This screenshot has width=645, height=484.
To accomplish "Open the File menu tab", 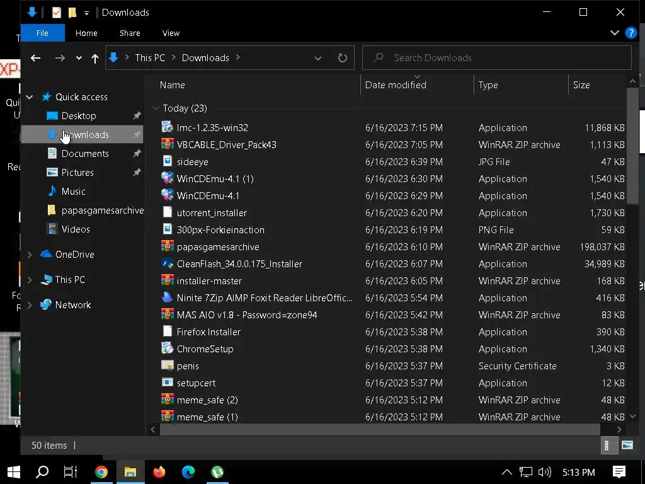I will coord(42,33).
